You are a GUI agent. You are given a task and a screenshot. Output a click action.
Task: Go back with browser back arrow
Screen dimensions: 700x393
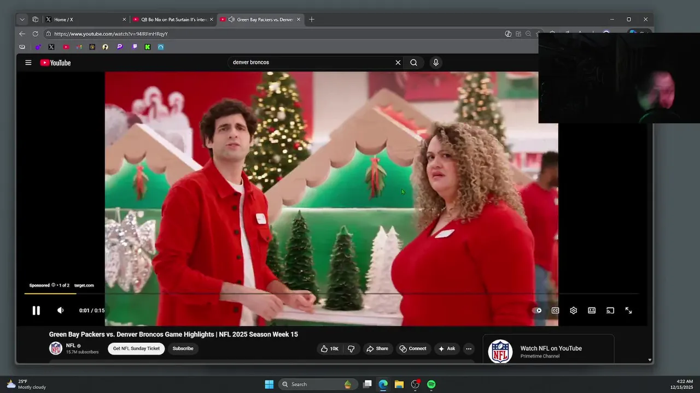tap(22, 34)
